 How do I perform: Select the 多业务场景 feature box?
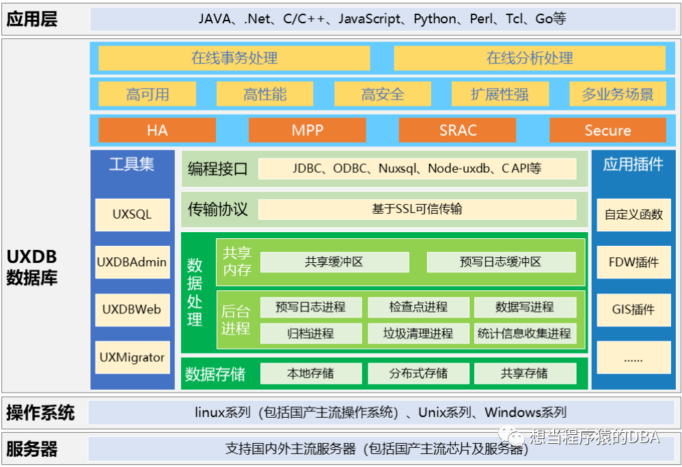[618, 94]
